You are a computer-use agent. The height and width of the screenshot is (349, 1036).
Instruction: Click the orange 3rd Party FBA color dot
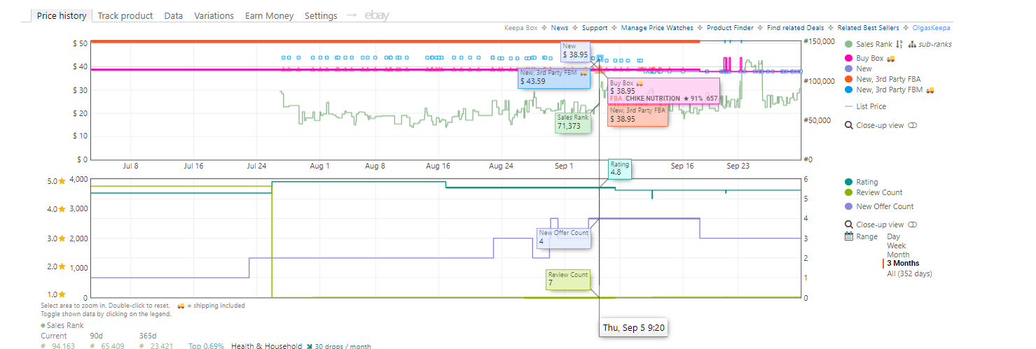849,79
